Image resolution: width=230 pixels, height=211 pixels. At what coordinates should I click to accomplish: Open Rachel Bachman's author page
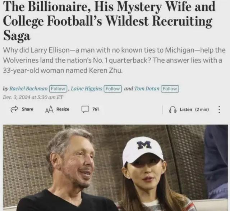coord(28,89)
